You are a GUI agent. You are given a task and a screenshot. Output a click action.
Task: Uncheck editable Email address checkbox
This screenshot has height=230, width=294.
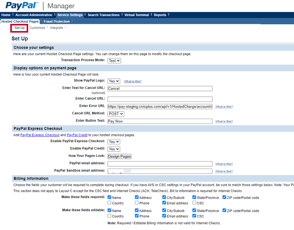click(164, 216)
